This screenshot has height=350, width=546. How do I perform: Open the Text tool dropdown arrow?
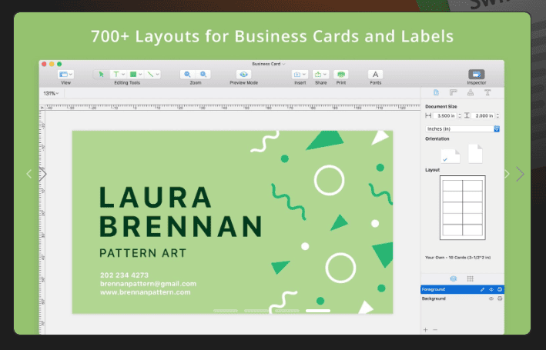pyautogui.click(x=123, y=75)
